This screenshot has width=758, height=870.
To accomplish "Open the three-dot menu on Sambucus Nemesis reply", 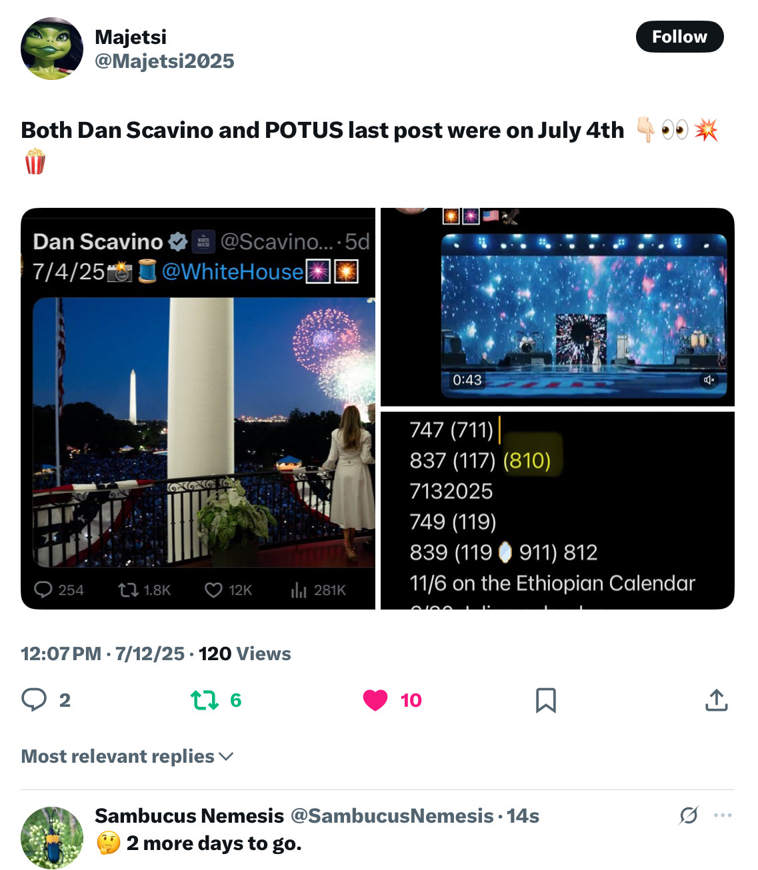I will 723,815.
